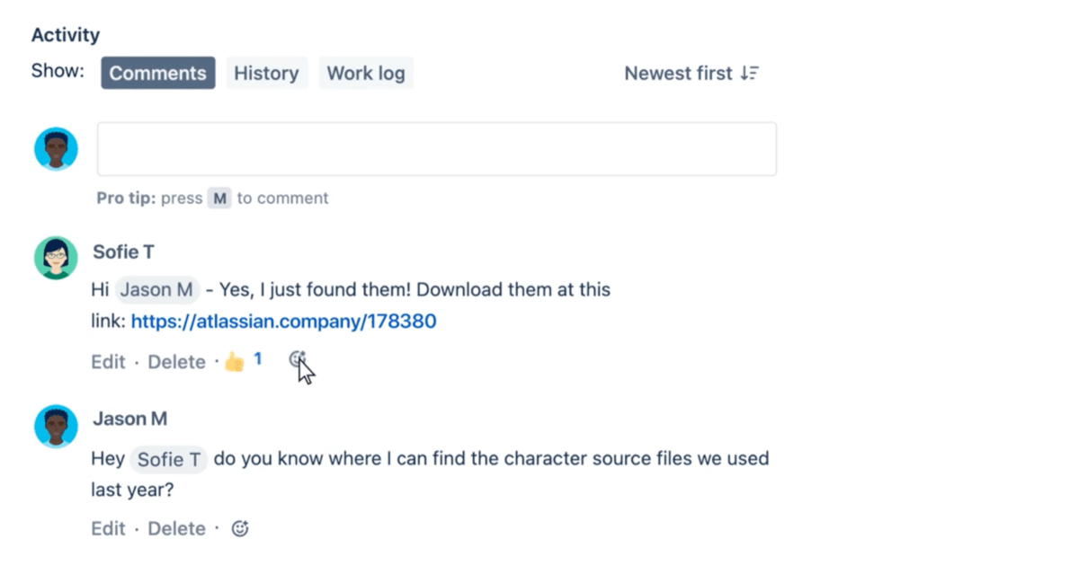Edit Jason M's comment
This screenshot has height=565, width=1079.
108,528
